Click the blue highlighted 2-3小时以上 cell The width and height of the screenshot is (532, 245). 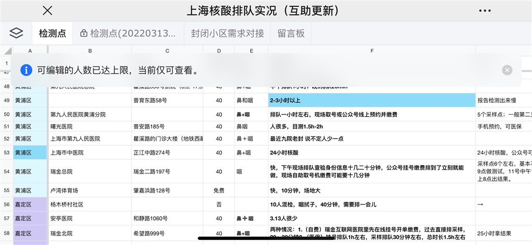[371, 100]
